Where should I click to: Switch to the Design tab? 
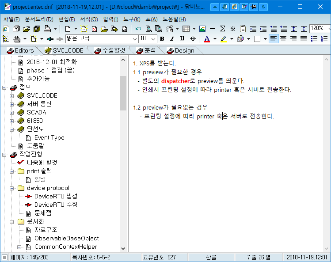181,51
